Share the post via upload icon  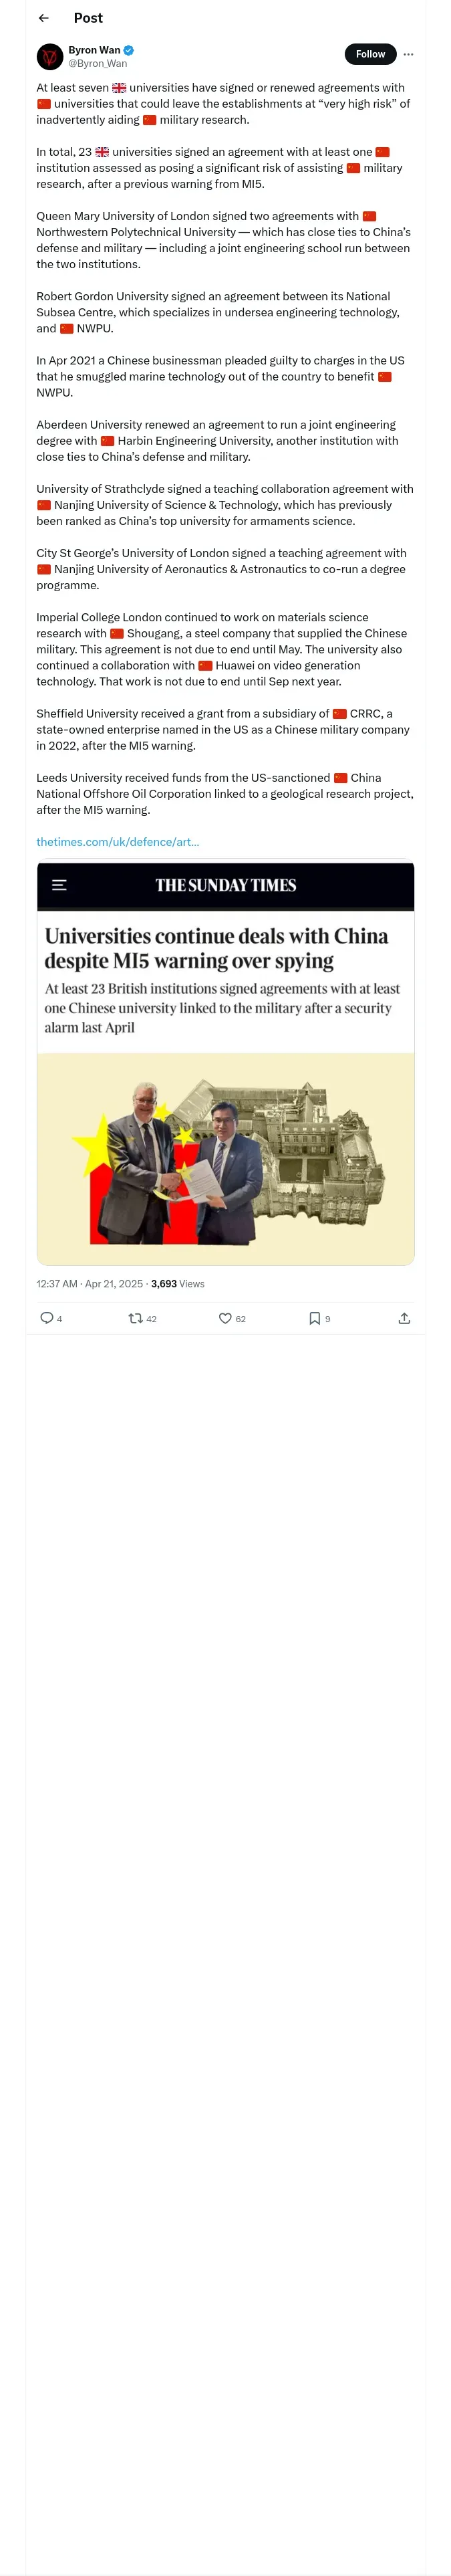pyautogui.click(x=404, y=1318)
